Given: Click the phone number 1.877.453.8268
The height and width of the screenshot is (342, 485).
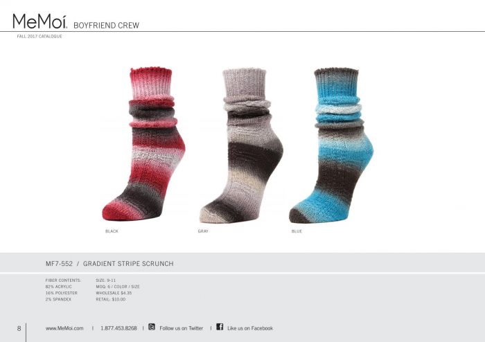Looking at the screenshot, I should point(118,328).
